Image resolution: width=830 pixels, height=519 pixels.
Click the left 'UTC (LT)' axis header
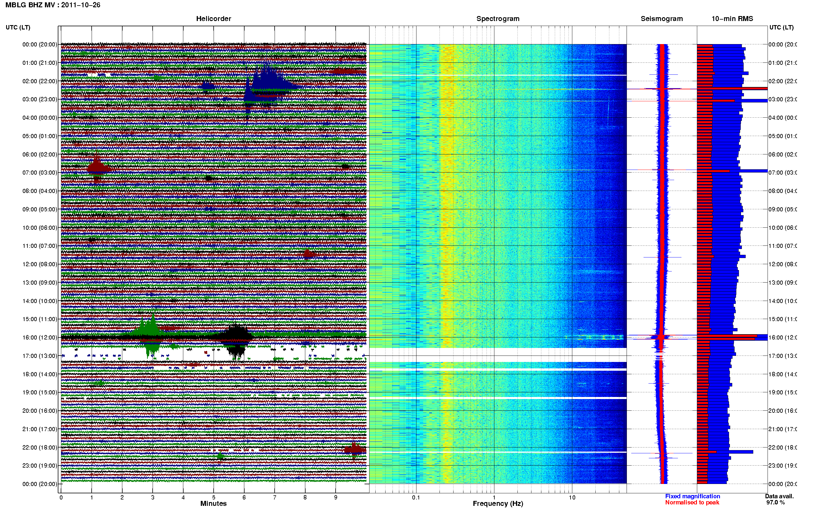coord(18,27)
